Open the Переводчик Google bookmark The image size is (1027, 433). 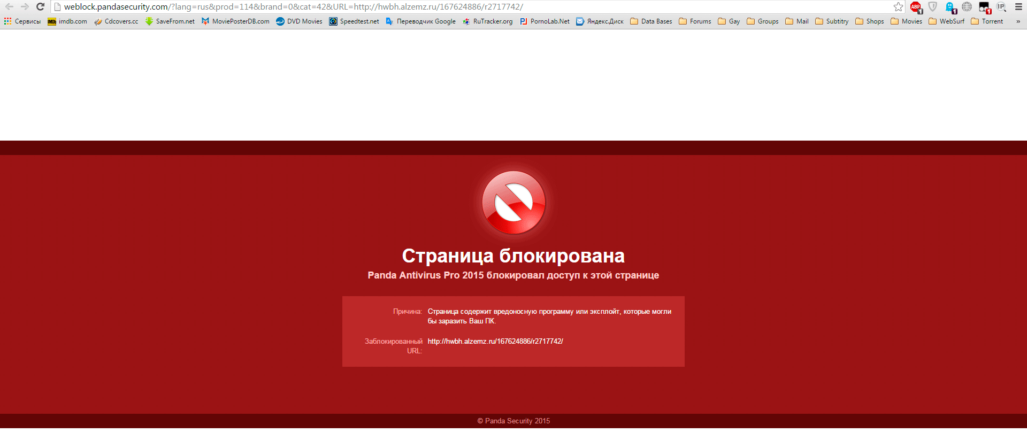pyautogui.click(x=421, y=21)
